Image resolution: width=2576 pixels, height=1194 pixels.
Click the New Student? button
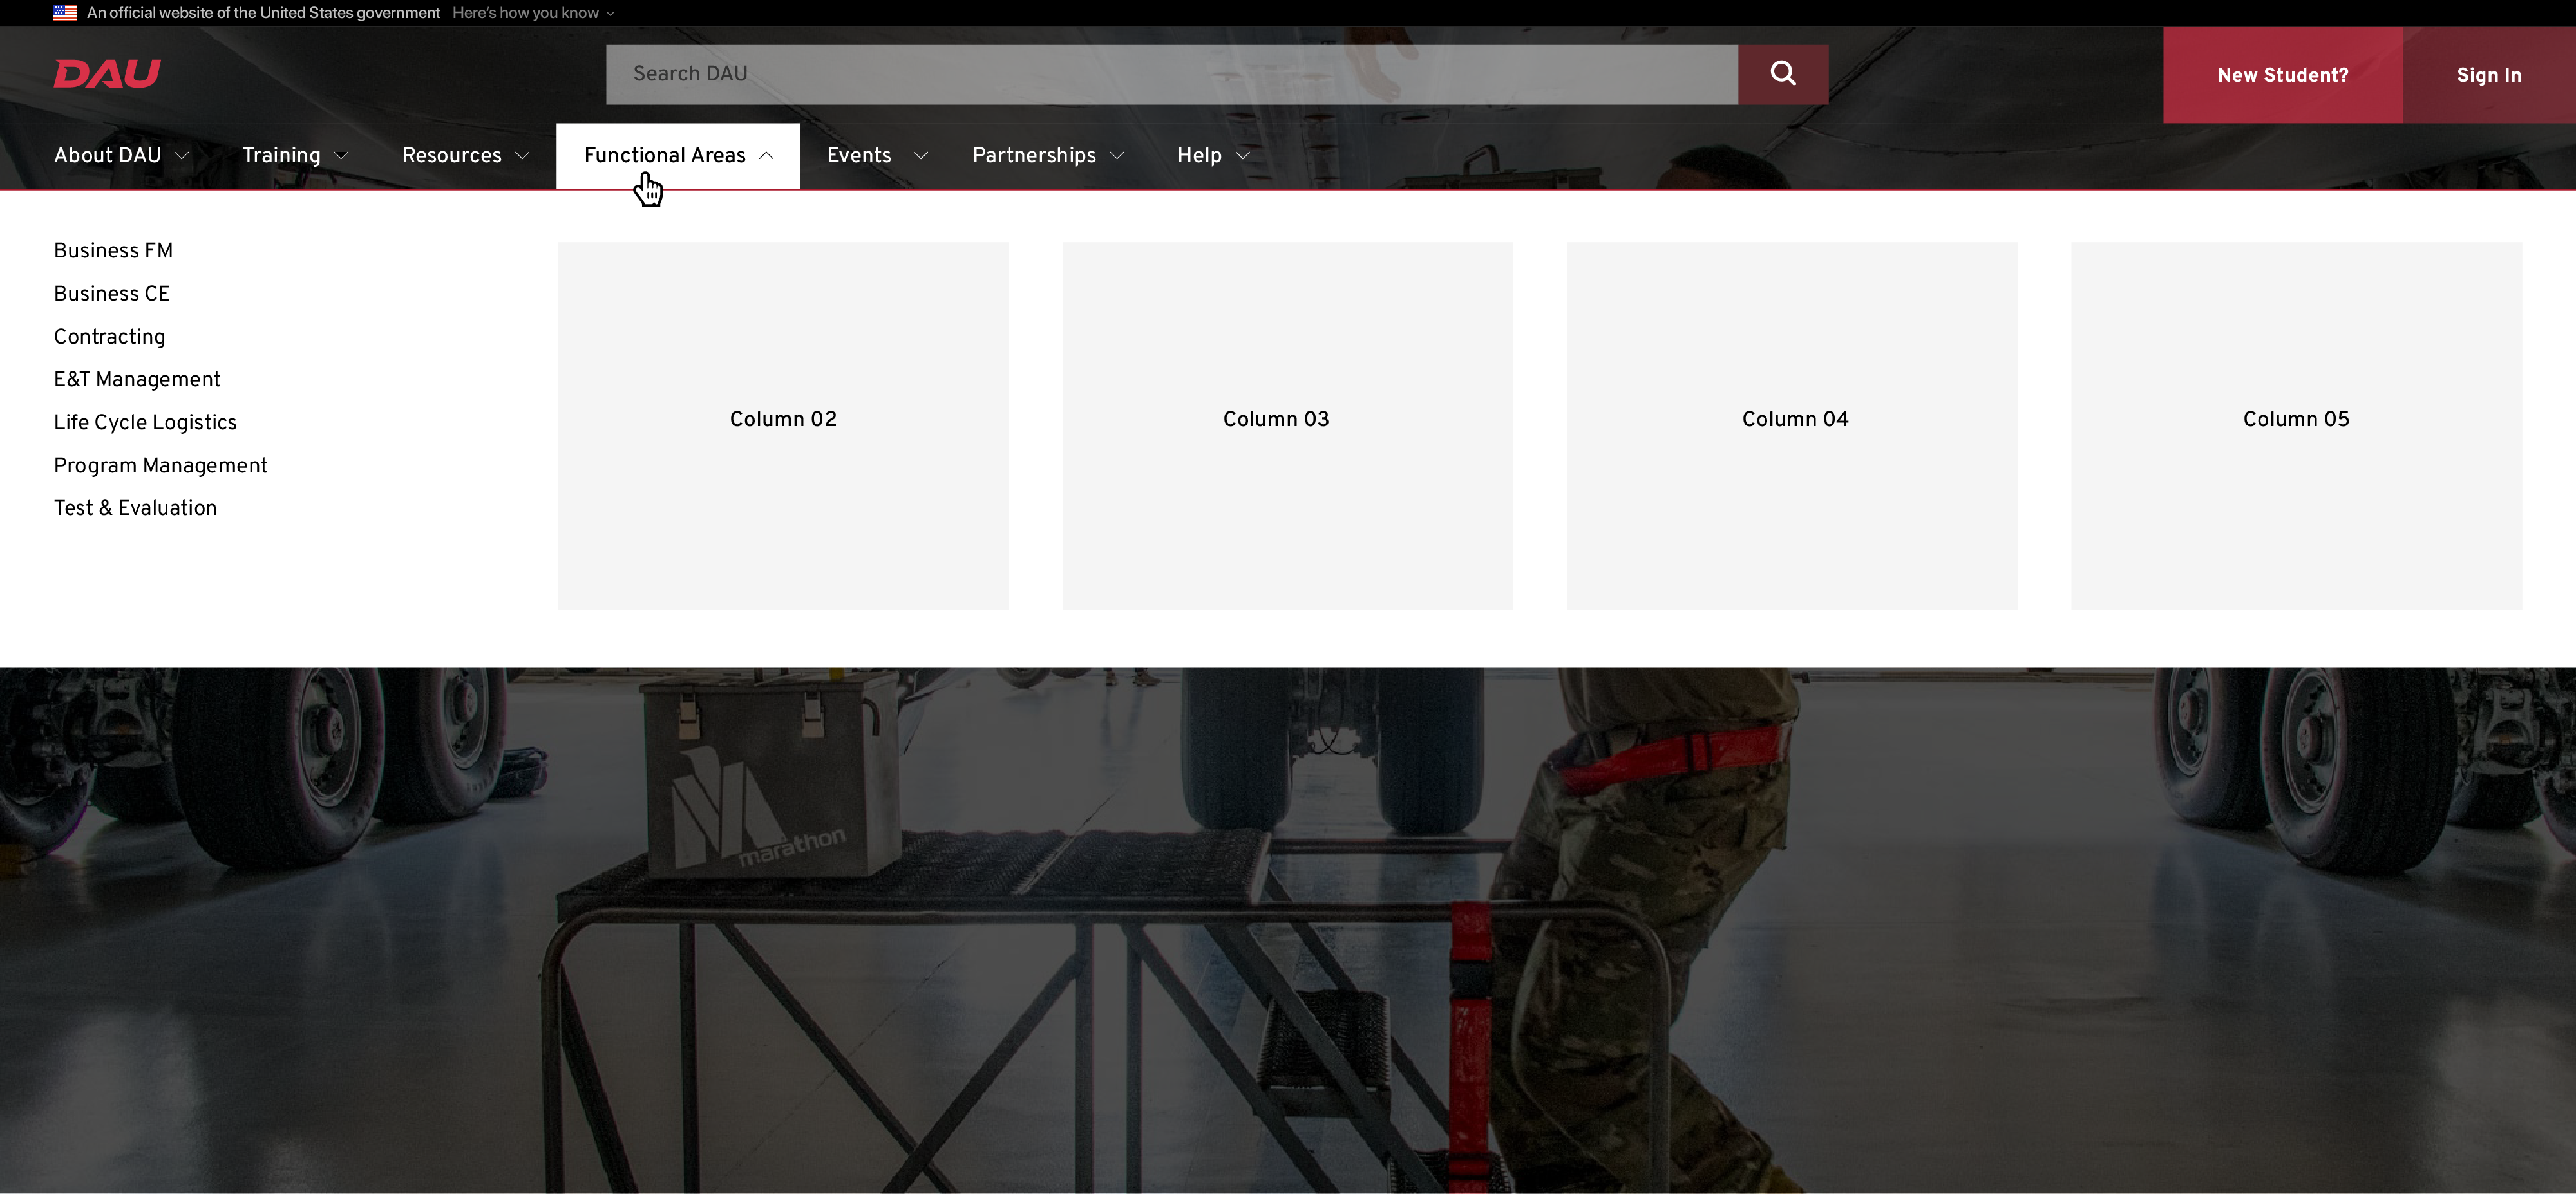tap(2283, 75)
